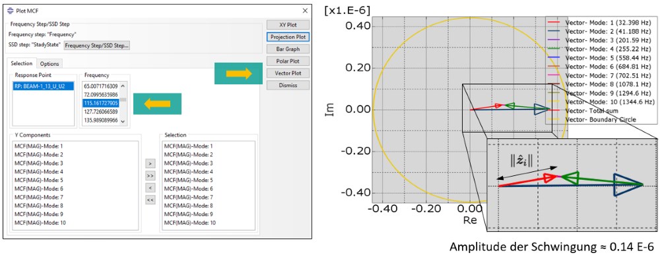Switch to the Options tab
660x257 pixels.
(x=49, y=64)
